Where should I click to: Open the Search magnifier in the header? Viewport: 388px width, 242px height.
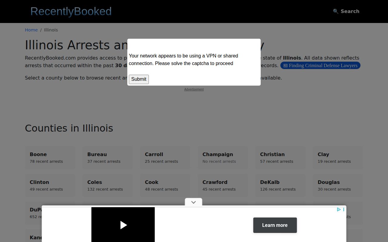click(x=346, y=11)
